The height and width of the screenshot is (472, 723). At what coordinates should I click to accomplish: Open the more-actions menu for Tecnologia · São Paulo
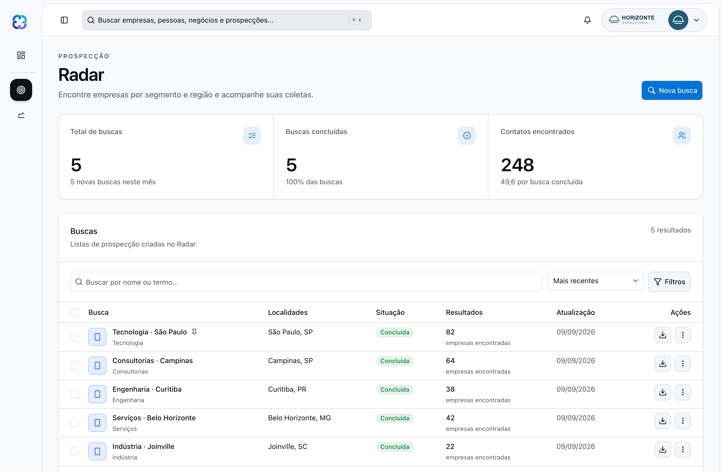tap(683, 335)
